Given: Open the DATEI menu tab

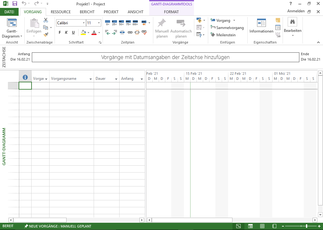Looking at the screenshot, I should 9,12.
